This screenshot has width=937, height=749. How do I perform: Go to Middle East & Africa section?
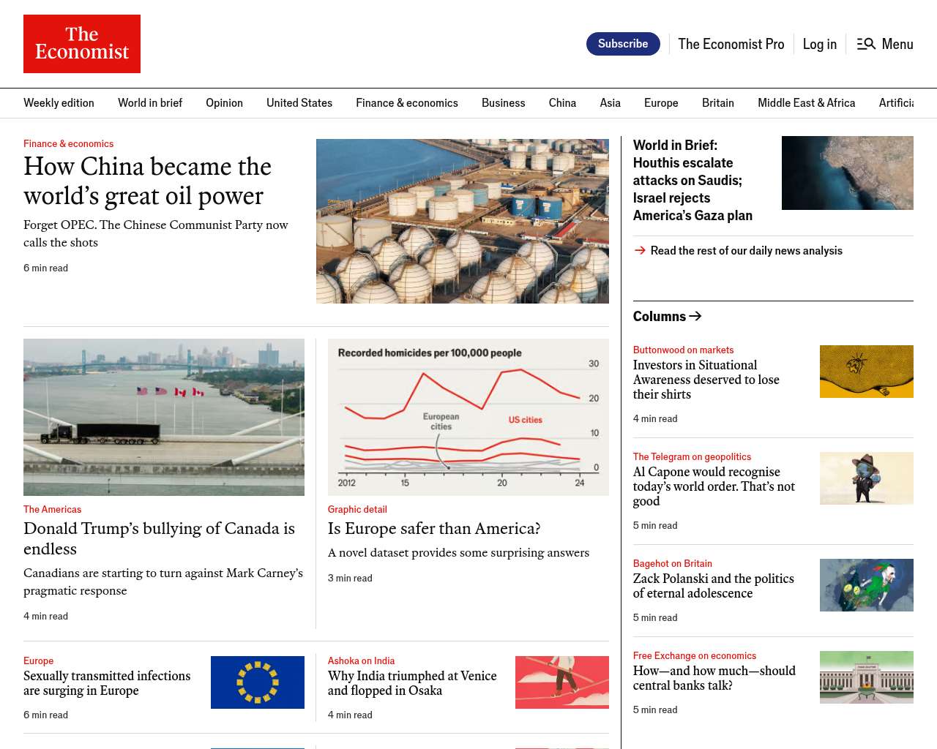coord(806,103)
